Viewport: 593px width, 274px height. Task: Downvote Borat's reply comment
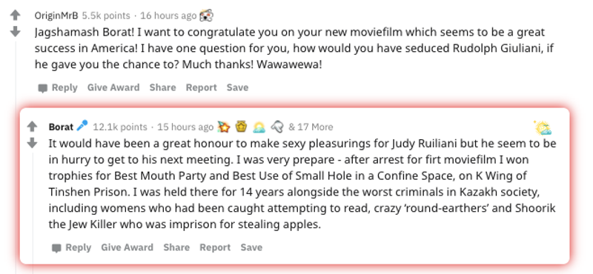pyautogui.click(x=33, y=143)
